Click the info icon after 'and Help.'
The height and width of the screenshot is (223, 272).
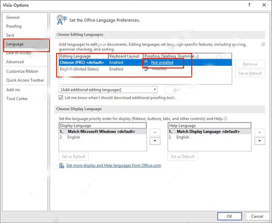[225, 119]
